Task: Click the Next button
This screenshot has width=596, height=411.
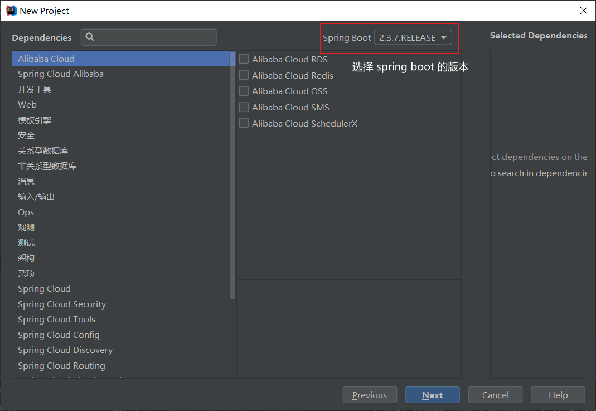Action: click(432, 395)
